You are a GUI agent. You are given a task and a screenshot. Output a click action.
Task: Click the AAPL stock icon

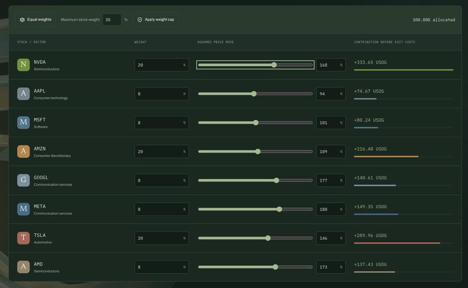(x=23, y=94)
